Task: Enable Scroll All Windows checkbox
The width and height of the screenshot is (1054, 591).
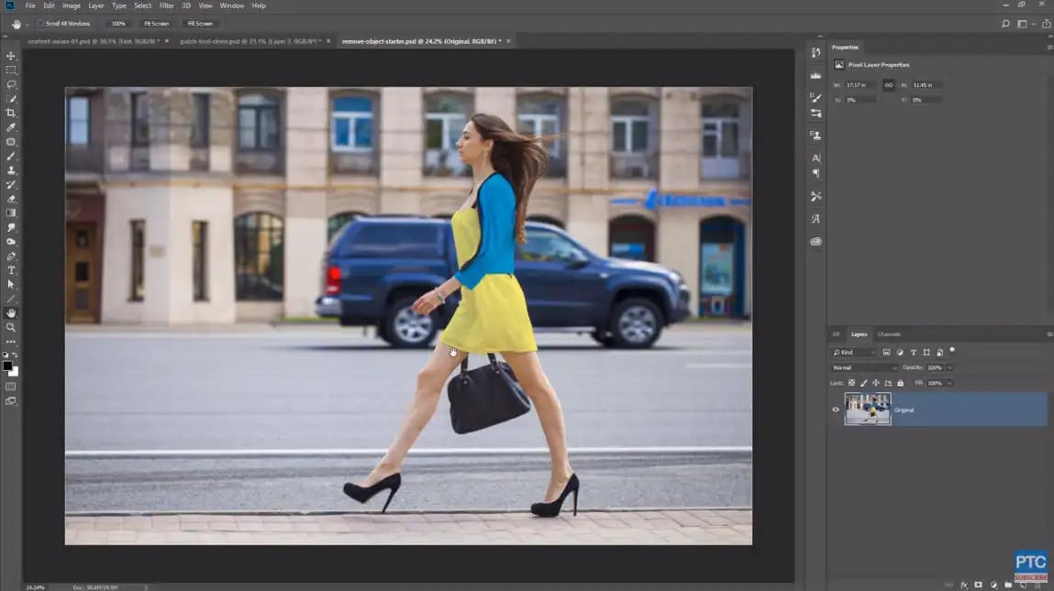Action: [x=40, y=24]
